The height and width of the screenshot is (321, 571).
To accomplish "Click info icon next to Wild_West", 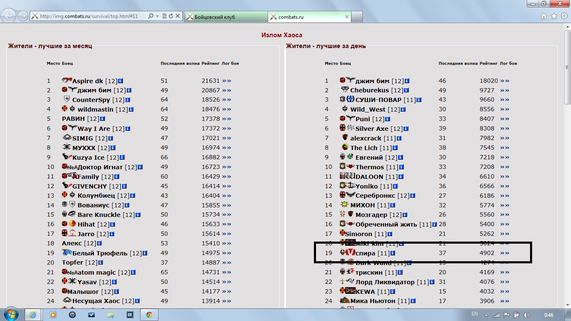I will tap(403, 110).
